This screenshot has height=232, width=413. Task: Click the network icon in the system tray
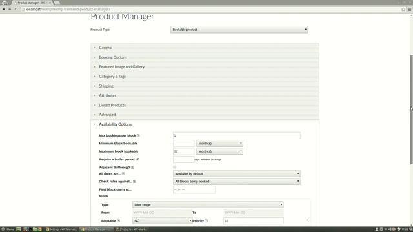(386, 229)
